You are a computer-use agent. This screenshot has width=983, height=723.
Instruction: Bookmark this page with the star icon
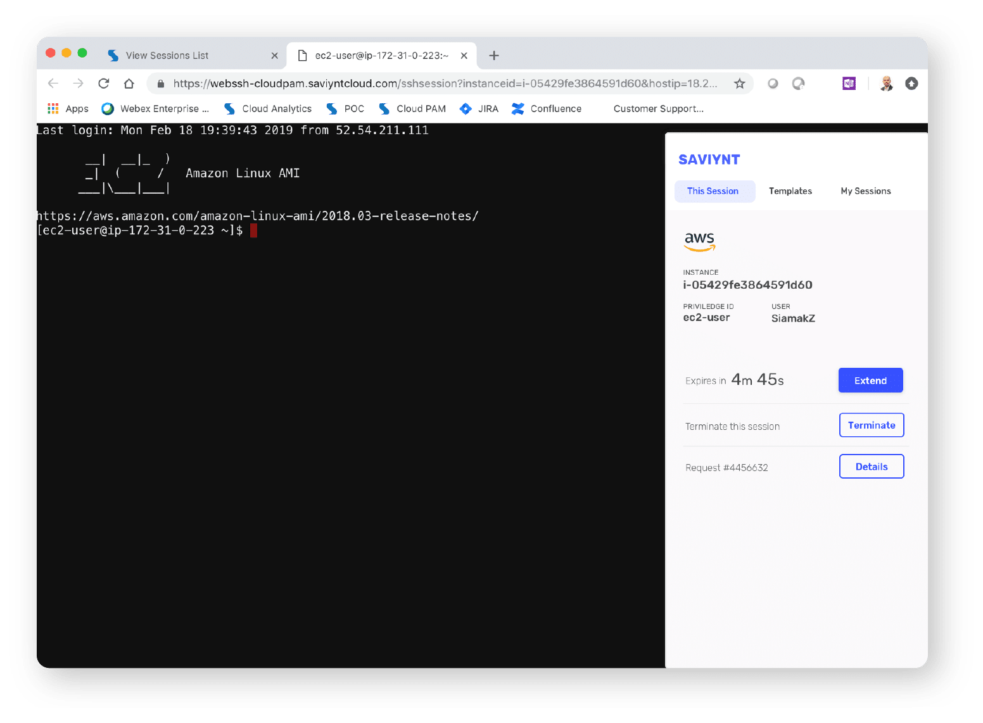click(739, 84)
